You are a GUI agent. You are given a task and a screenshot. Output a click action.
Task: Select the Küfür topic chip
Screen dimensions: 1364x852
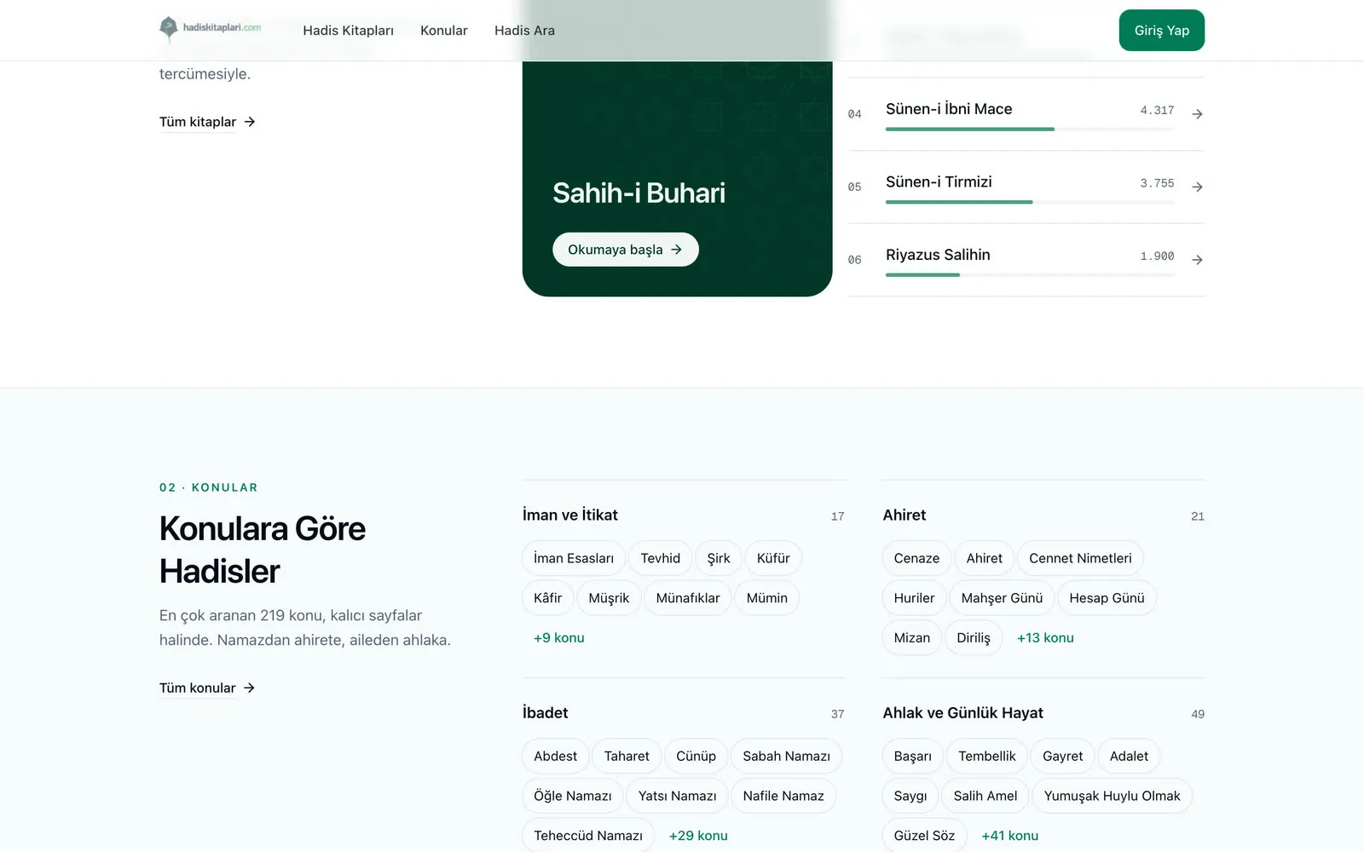coord(773,558)
